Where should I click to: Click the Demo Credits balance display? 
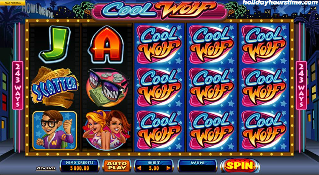[x=80, y=166]
